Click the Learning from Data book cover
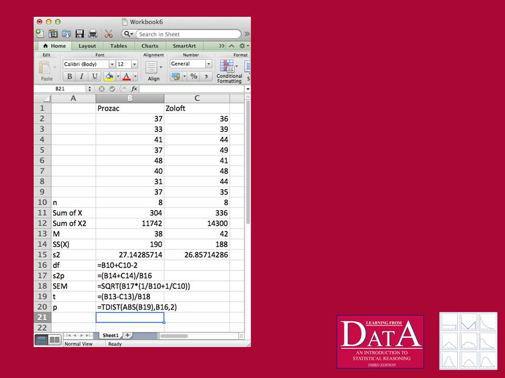Screen dimensions: 505x378 [x=380, y=342]
